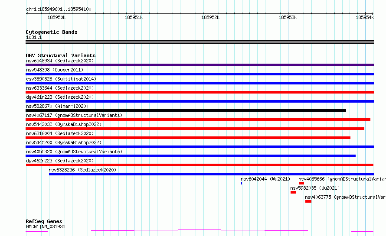Screen dimensions: 386x236
Task: Click the Cytogenetic Bands track title
Action: (52, 32)
